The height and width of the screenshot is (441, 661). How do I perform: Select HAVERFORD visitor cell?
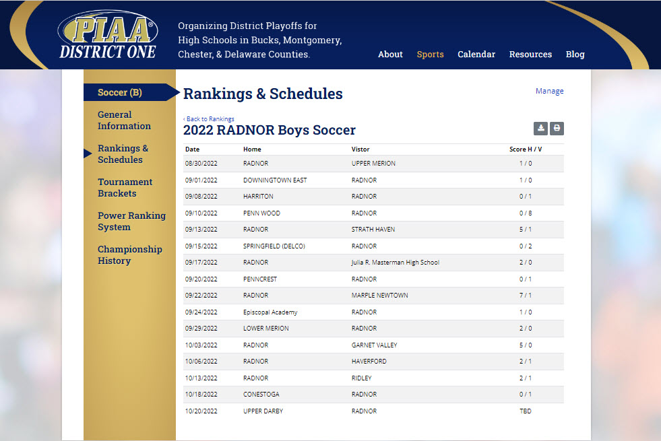pos(369,362)
